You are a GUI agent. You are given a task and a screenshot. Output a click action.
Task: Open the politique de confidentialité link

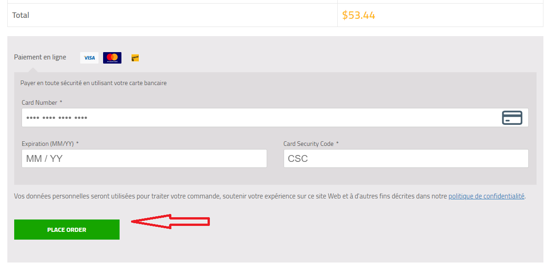tap(486, 196)
